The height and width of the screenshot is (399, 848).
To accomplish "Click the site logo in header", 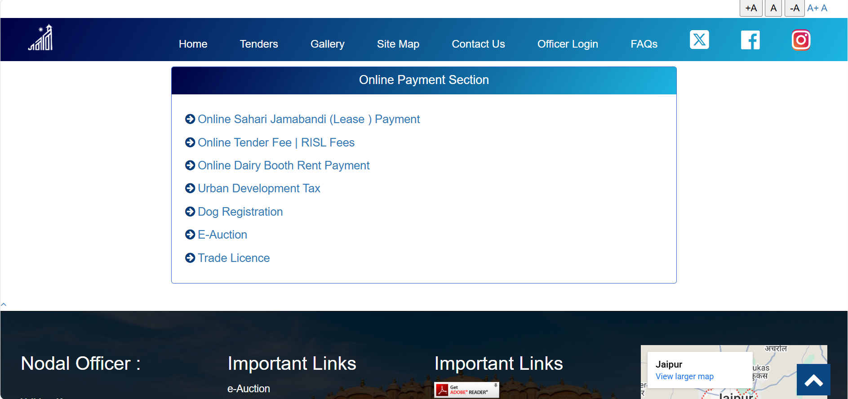I will coord(41,38).
